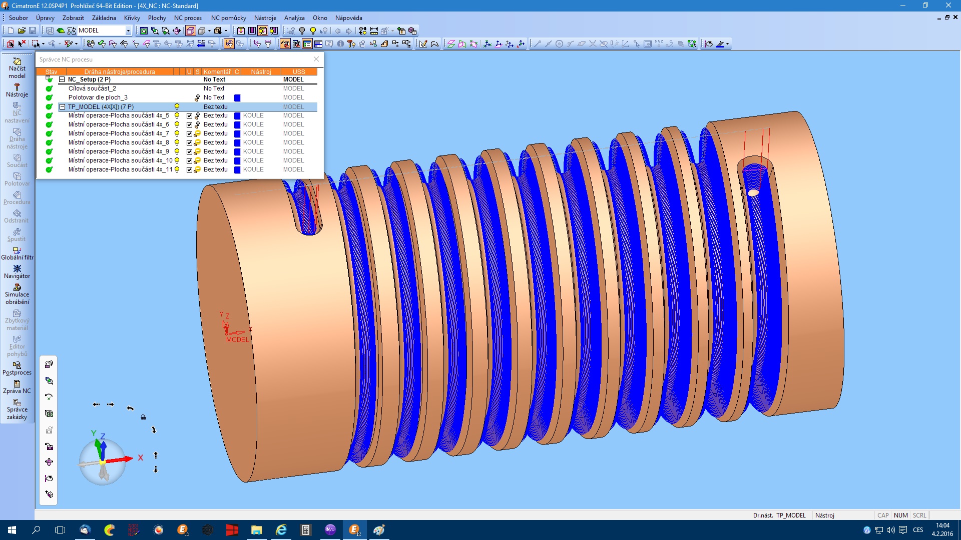
Task: Run Postproces from the sidebar
Action: click(x=17, y=368)
